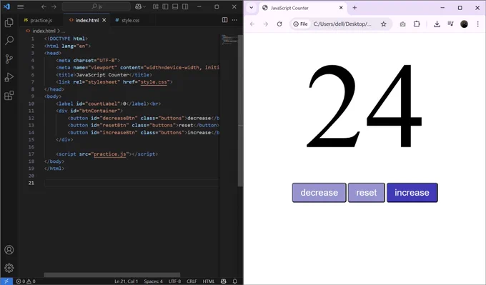Click the vertical editor scrollbar
The image size is (486, 285).
tap(240, 111)
